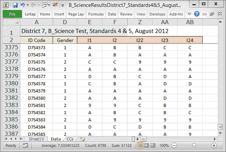Close the workbook window with ribbon X

coord(219,14)
